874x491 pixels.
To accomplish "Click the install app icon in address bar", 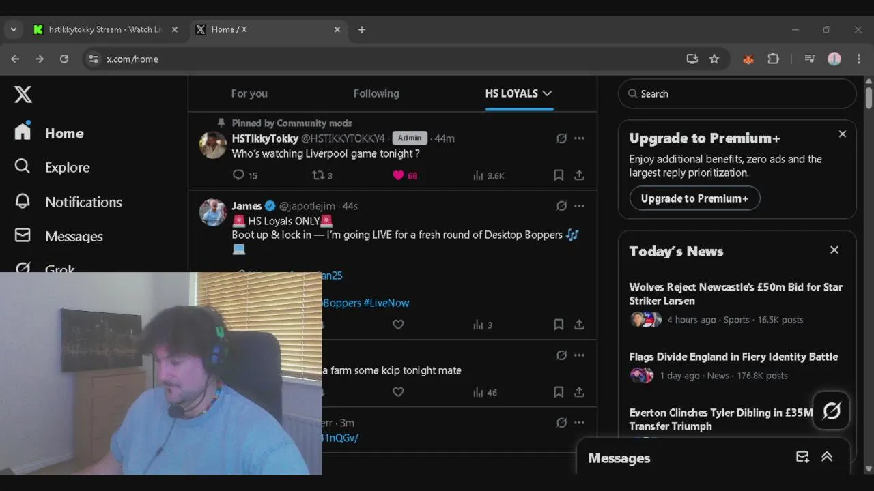I will pos(692,59).
